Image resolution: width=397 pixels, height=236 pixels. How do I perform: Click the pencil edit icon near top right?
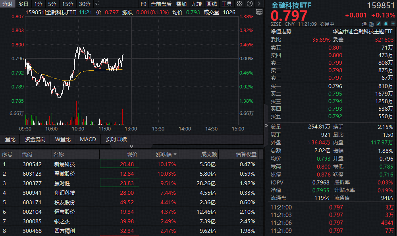(378, 23)
